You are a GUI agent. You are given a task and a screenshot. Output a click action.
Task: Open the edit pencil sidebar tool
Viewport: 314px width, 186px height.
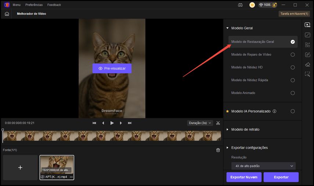coord(307,55)
